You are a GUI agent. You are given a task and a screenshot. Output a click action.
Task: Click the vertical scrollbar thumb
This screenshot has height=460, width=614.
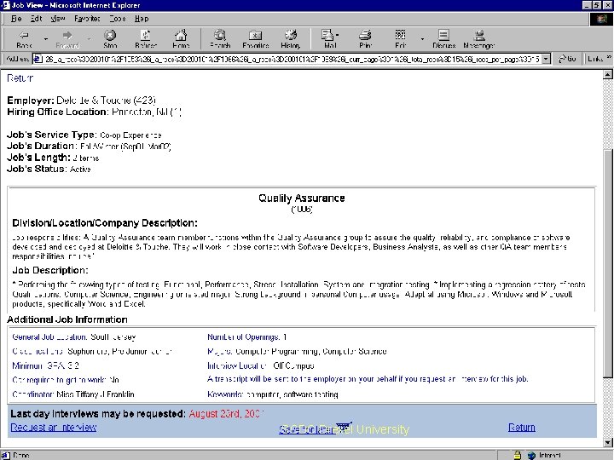click(x=608, y=264)
